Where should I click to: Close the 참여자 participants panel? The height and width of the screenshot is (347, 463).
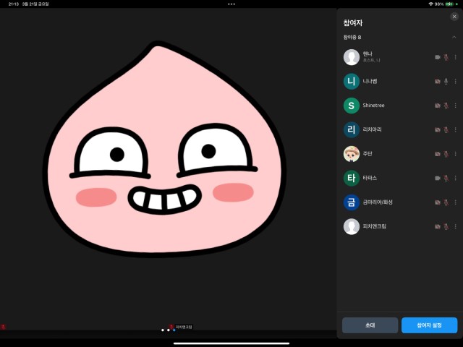[454, 17]
